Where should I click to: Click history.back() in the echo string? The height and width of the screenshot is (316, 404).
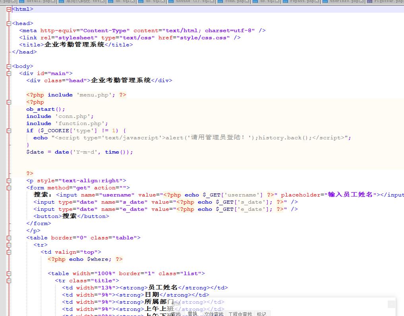pyautogui.click(x=283, y=138)
